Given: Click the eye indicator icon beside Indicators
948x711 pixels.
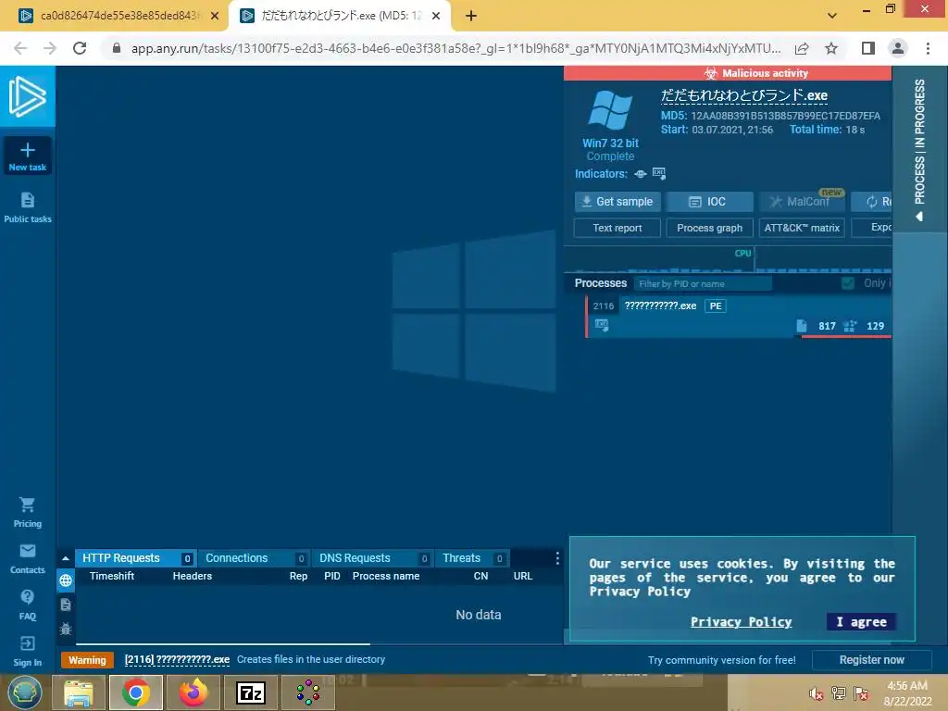Looking at the screenshot, I should [x=641, y=174].
